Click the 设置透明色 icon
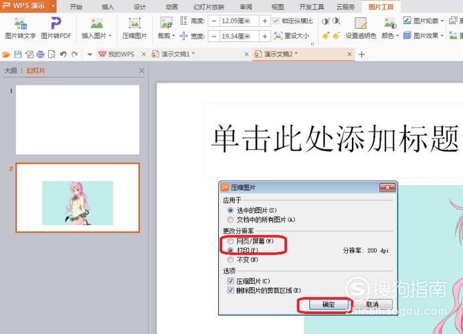 [361, 23]
